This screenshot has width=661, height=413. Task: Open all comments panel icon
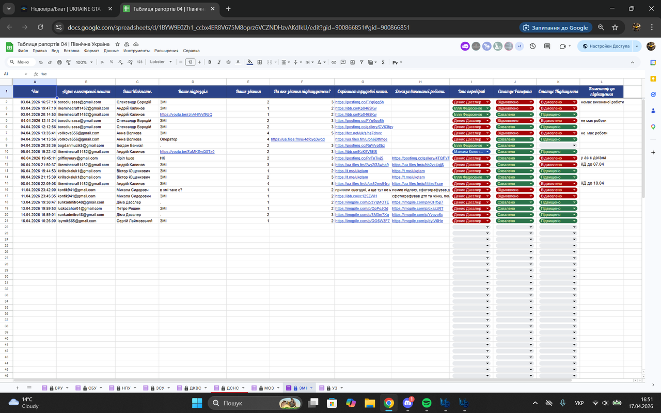click(547, 46)
